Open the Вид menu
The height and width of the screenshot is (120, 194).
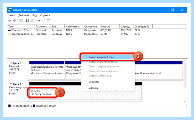(35, 15)
